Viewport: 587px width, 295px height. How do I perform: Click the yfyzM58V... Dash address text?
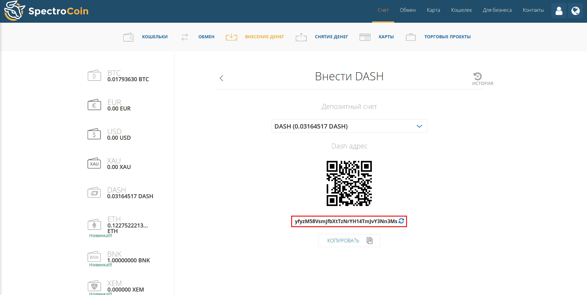[x=346, y=221]
